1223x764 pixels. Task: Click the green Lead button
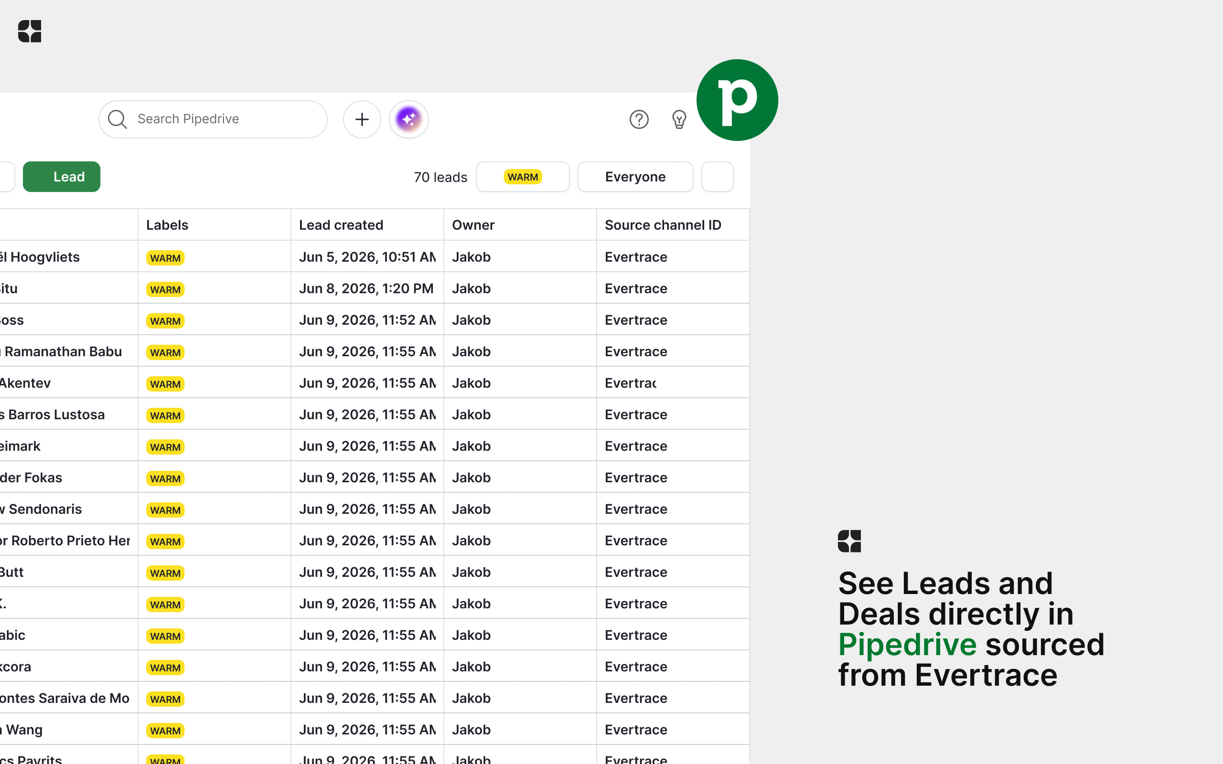[x=62, y=177]
